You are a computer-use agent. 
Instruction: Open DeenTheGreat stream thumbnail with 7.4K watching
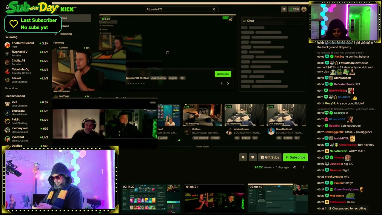coord(286,115)
